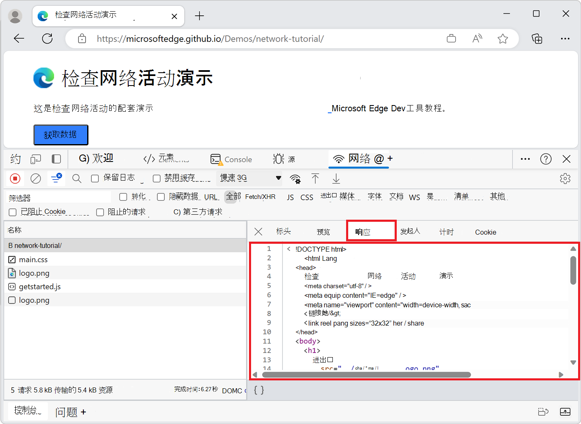Open DevTools help question mark icon

coord(546,159)
